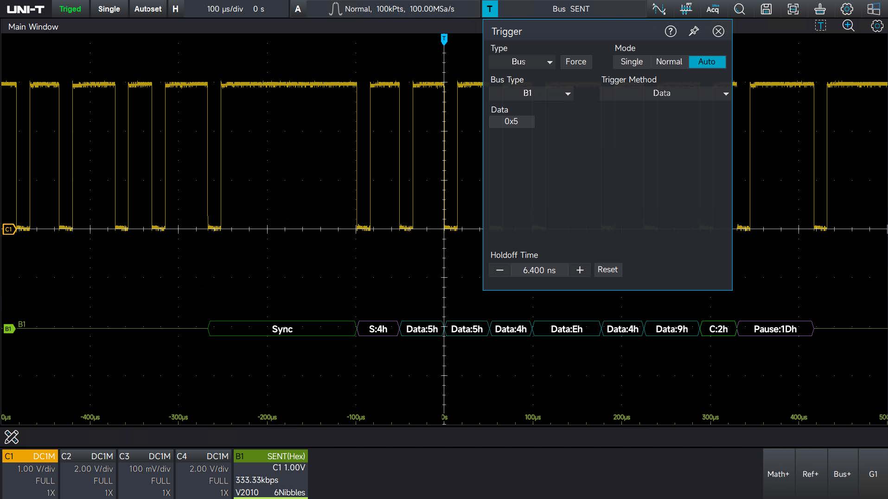Open the trigger Type dropdown
The width and height of the screenshot is (888, 499).
pos(522,62)
